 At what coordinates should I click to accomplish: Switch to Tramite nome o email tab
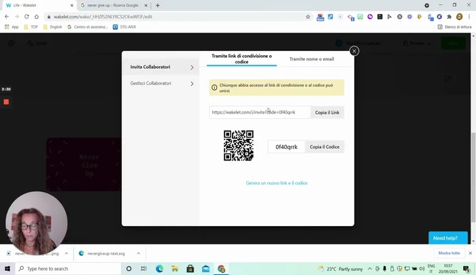pos(311,59)
